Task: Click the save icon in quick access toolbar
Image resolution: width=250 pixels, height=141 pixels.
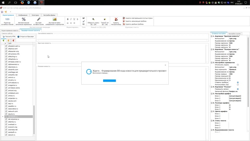Action: click(2, 12)
